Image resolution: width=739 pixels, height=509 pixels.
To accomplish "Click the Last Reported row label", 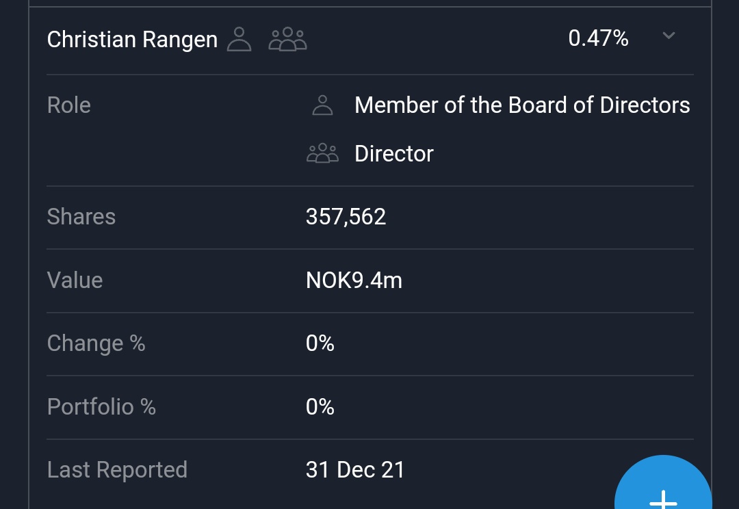I will click(x=117, y=470).
